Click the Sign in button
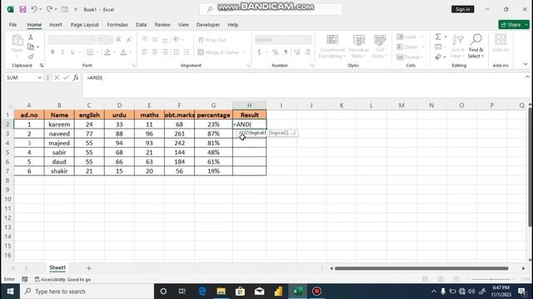Screen dimensions: 533x299 pos(463,9)
